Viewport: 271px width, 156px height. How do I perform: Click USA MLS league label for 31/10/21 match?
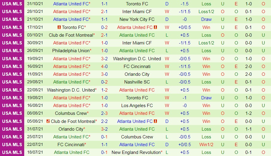[x=12, y=4]
